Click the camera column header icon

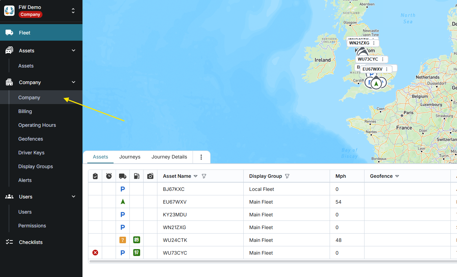[150, 176]
